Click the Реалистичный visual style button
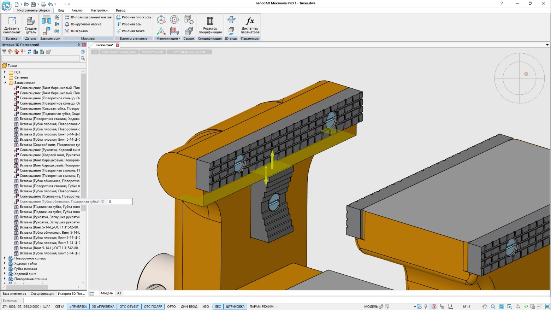Screen dimensions: 551x310 tap(152, 52)
